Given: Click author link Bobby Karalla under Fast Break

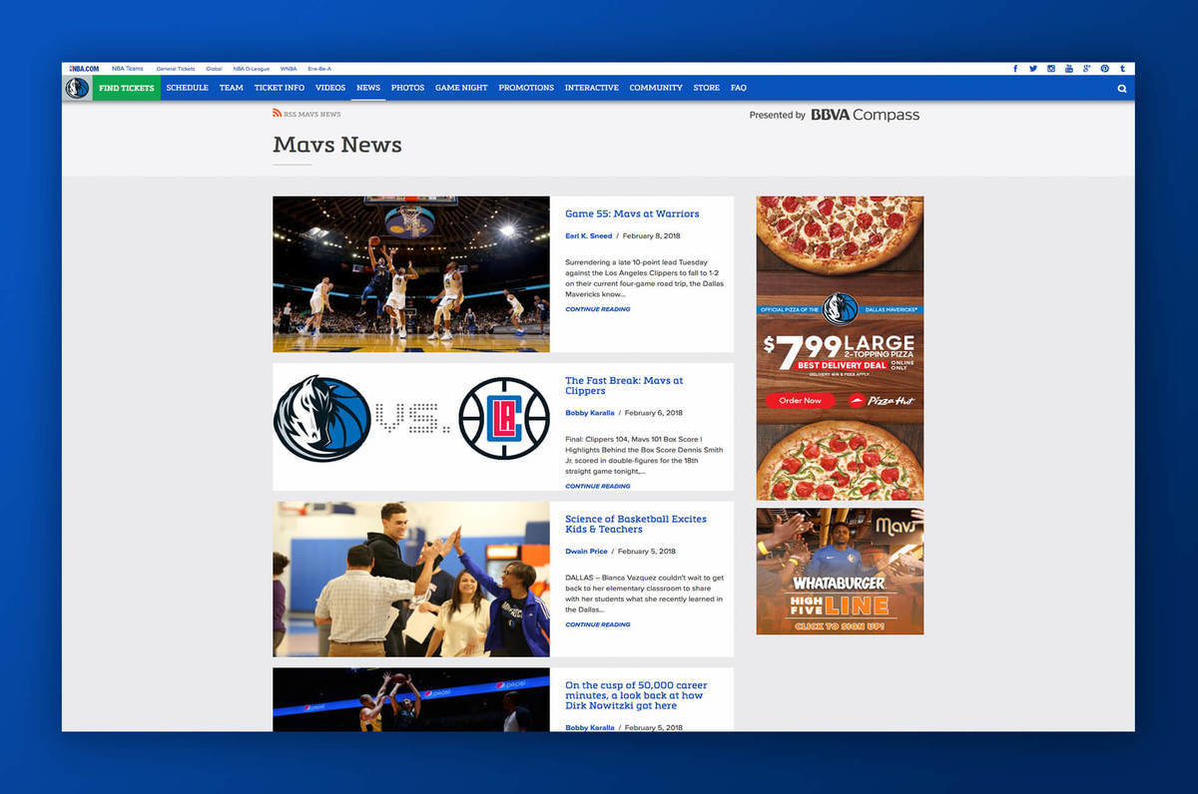Looking at the screenshot, I should click(589, 413).
